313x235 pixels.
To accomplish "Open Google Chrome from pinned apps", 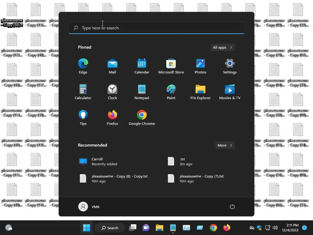I will (142, 118).
